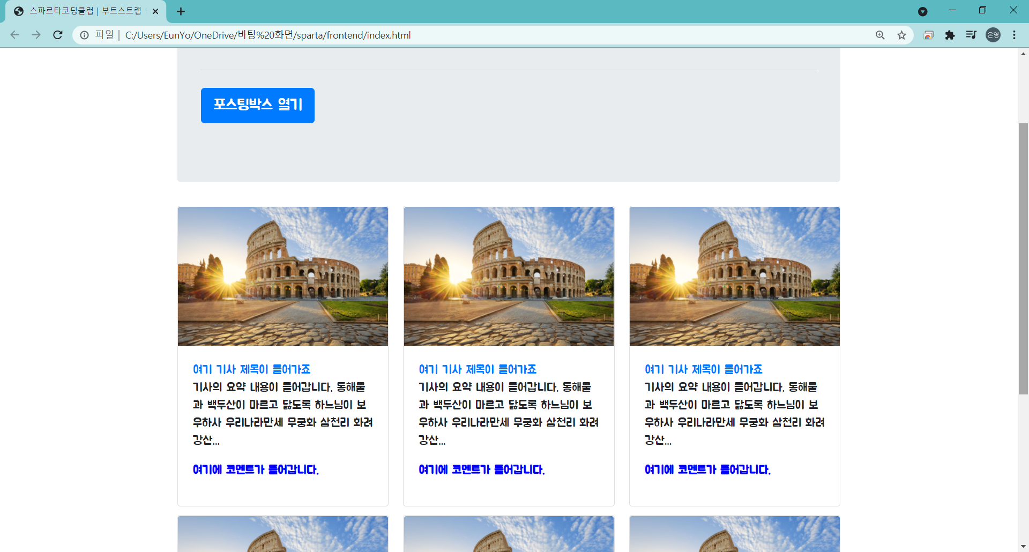Open the zoom magnifier in address bar
Image resolution: width=1029 pixels, height=552 pixels.
click(x=880, y=35)
